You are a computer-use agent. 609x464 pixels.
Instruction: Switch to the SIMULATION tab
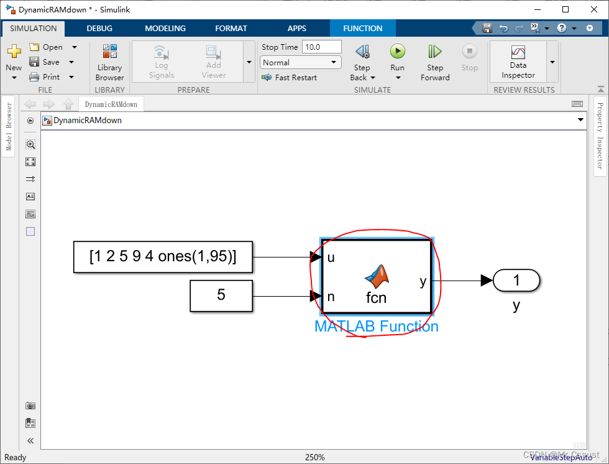coord(34,29)
